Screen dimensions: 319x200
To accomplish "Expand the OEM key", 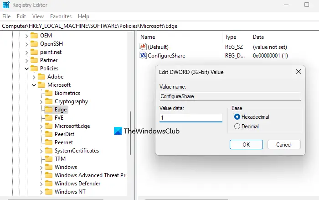I will click(26, 36).
